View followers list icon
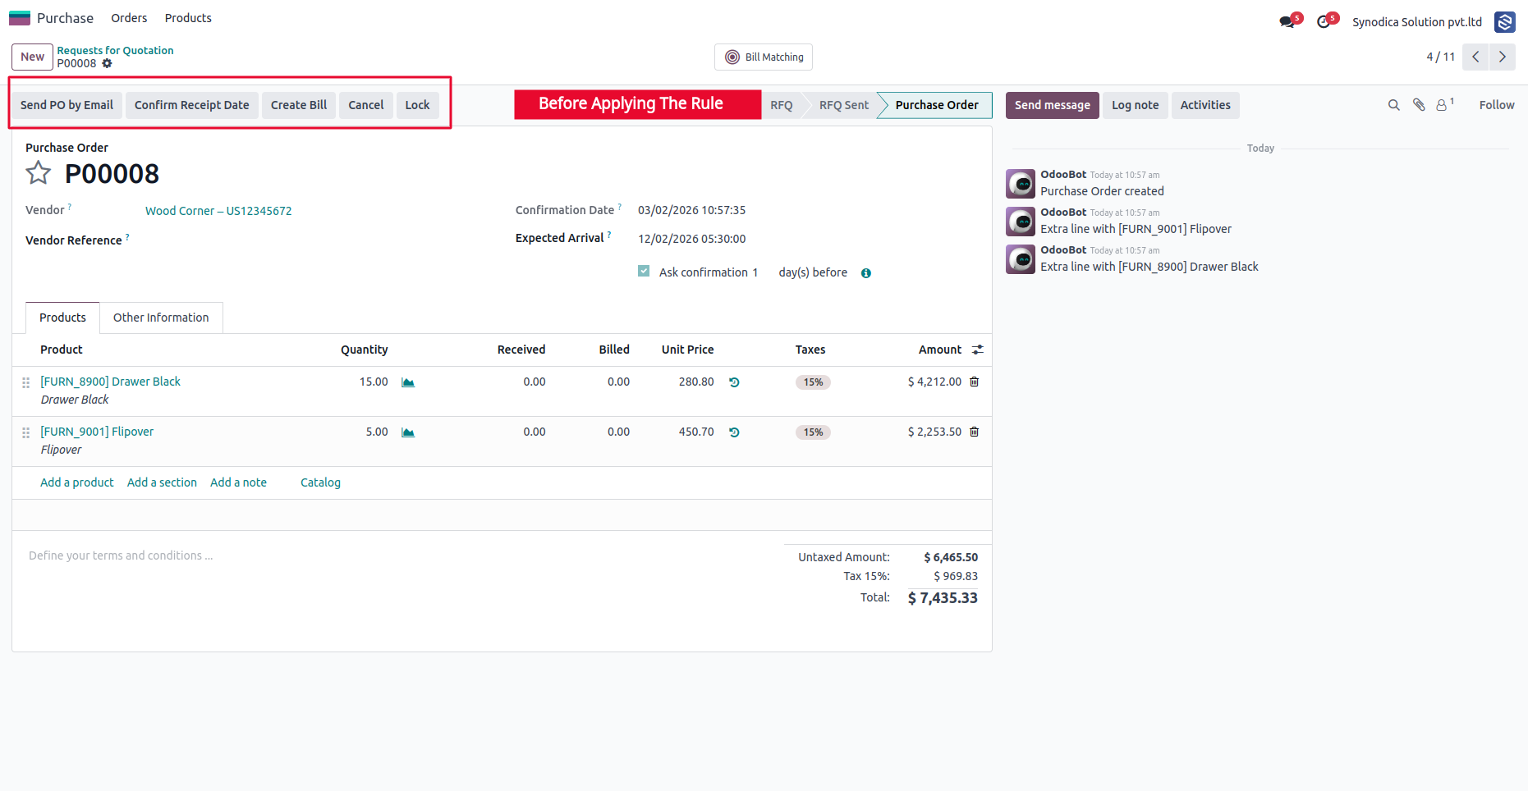 coord(1444,104)
